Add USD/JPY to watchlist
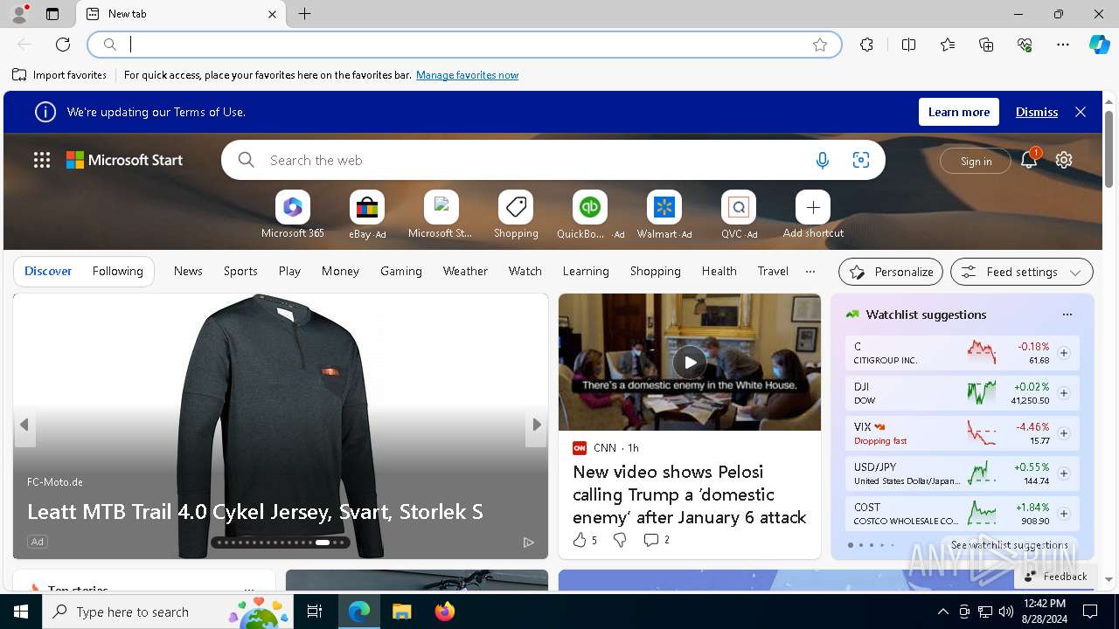1119x629 pixels. coord(1064,473)
